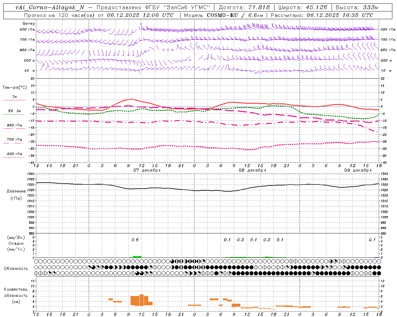The width and height of the screenshot is (397, 317).
Task: Click -40 on the left temperature axis
Action: 31,163
